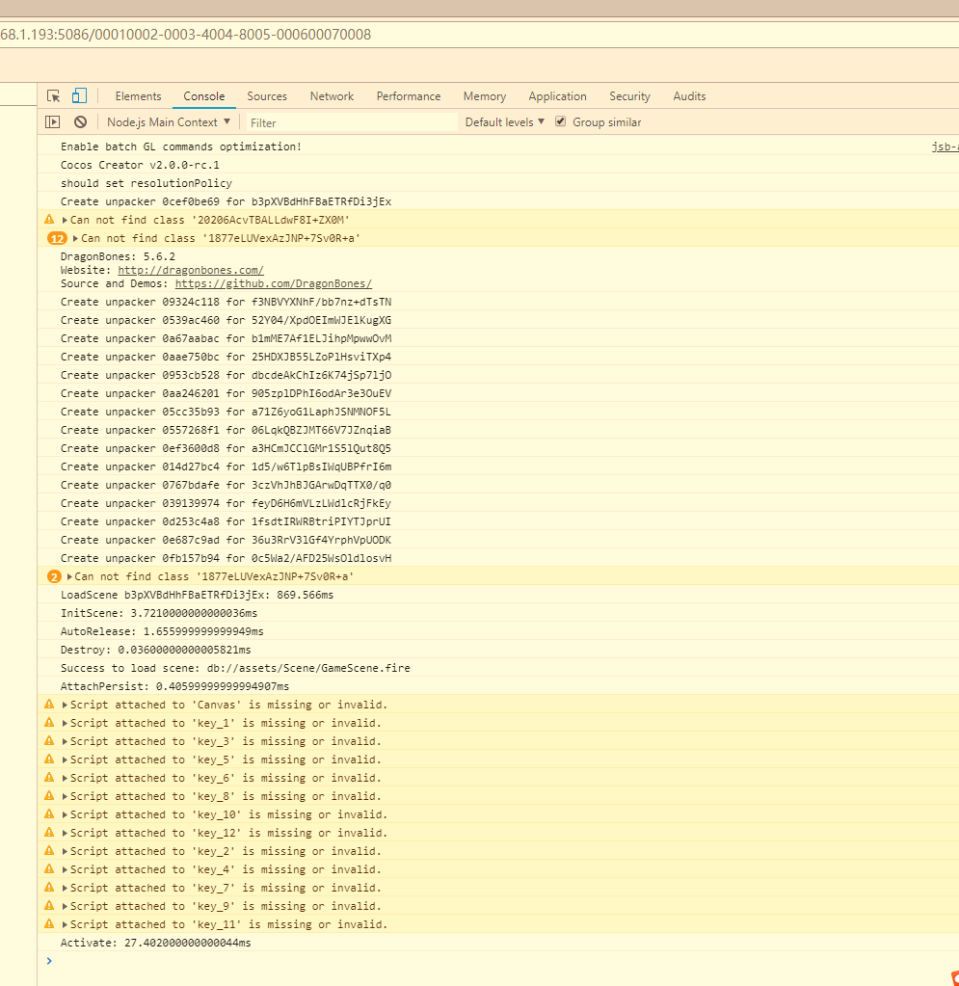
Task: Select the 'should set resolutionPolicy' log line
Action: [x=146, y=183]
